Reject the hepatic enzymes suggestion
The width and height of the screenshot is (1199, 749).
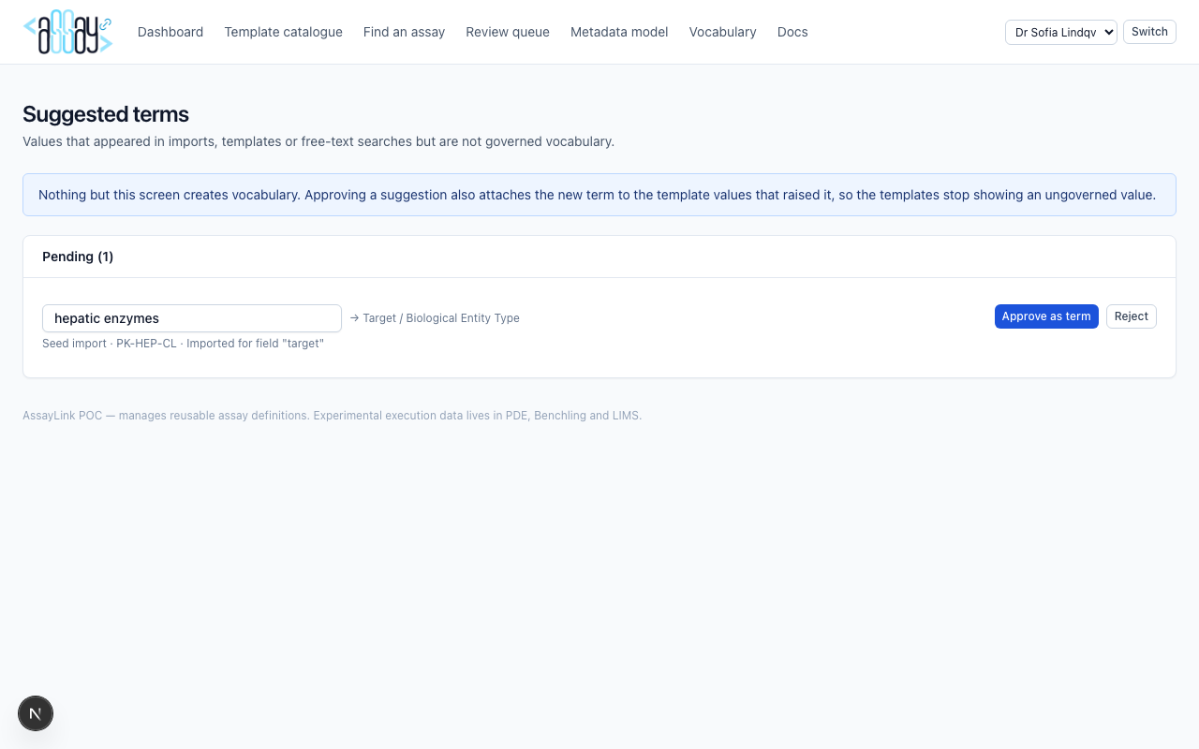[1132, 316]
